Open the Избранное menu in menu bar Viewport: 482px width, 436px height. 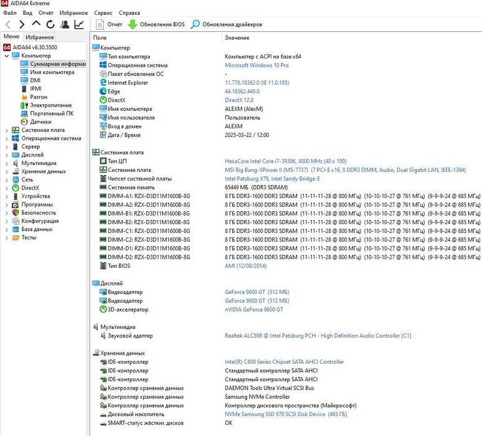pyautogui.click(x=73, y=13)
